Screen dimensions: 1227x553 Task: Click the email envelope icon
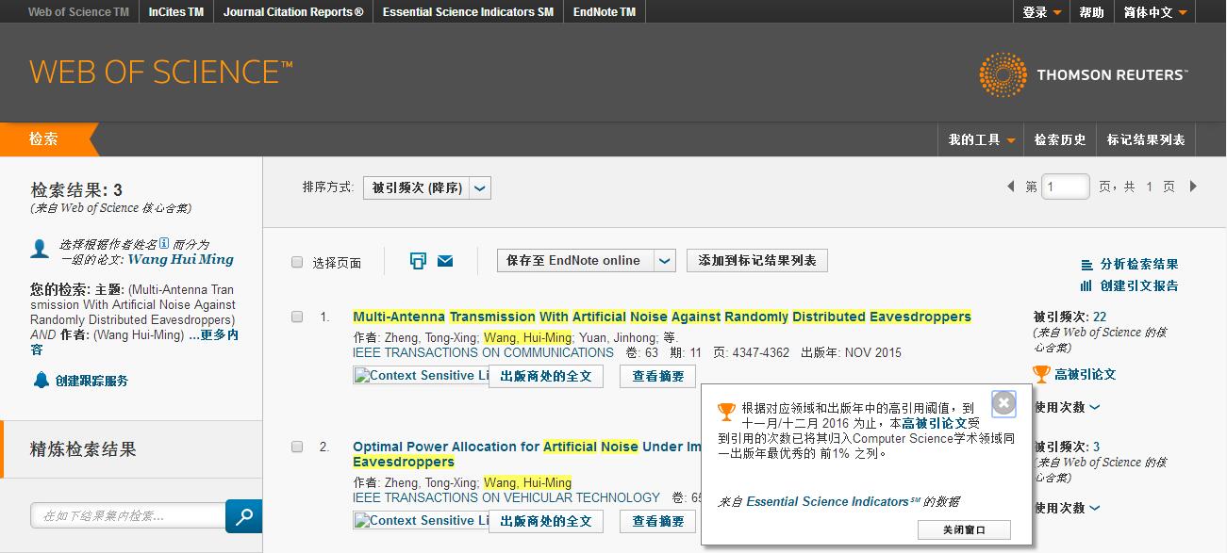click(x=445, y=261)
